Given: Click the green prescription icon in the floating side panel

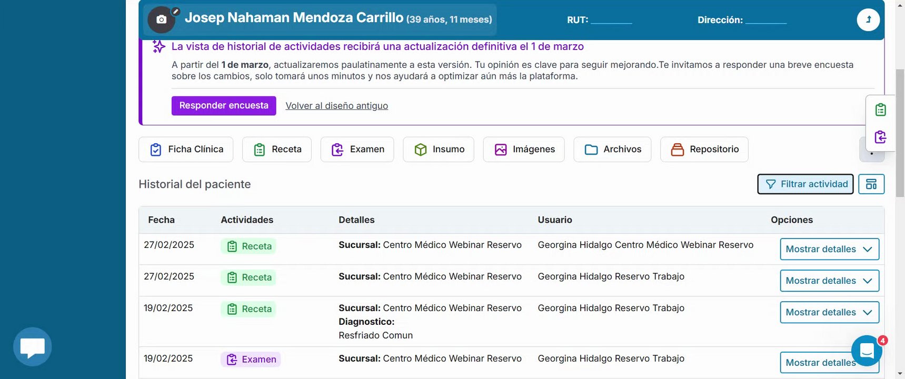Looking at the screenshot, I should click(x=880, y=110).
